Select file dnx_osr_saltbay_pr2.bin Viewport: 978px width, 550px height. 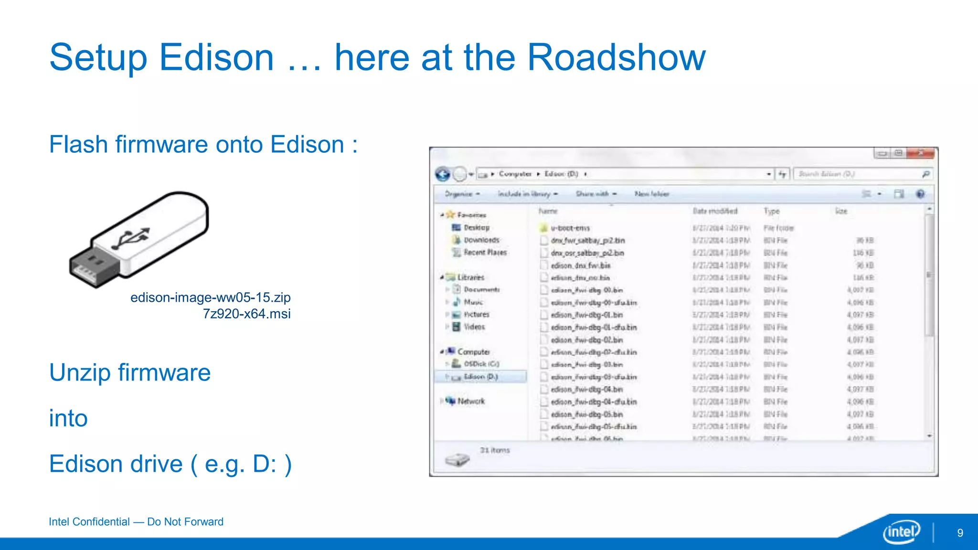[587, 253]
